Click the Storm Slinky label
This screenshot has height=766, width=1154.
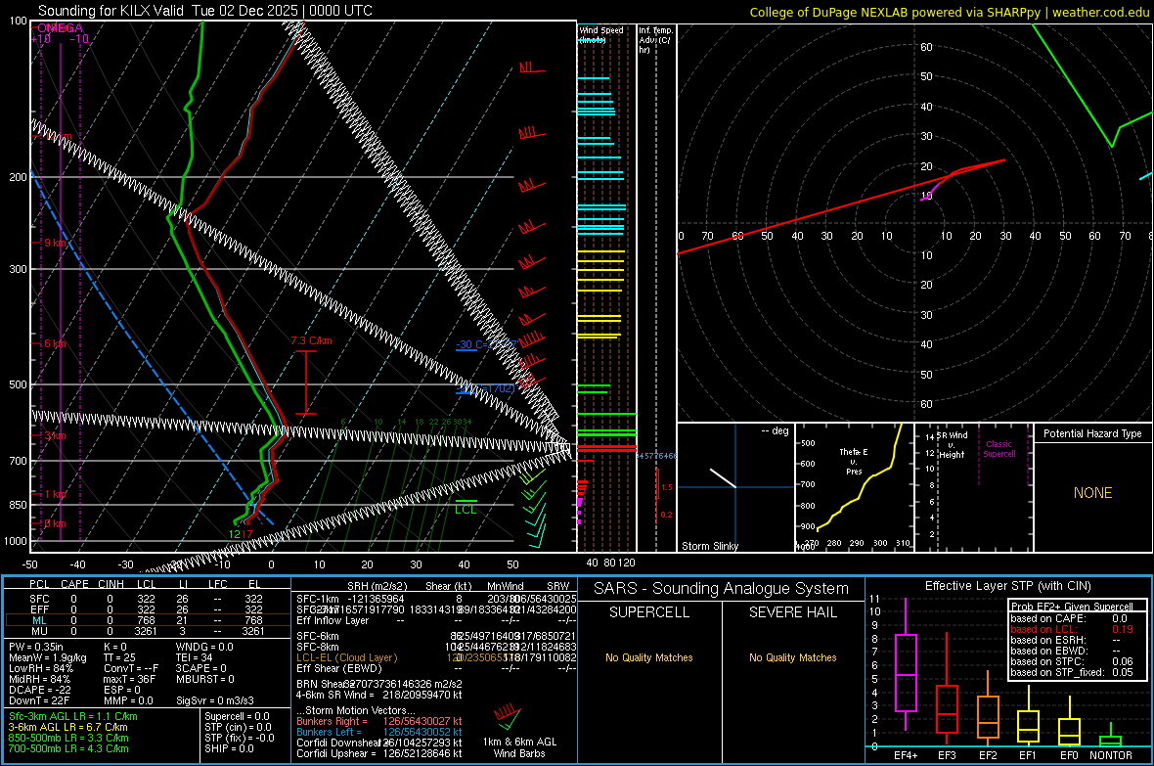[710, 546]
